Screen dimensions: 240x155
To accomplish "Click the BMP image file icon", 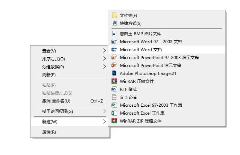I will pos(114,34).
